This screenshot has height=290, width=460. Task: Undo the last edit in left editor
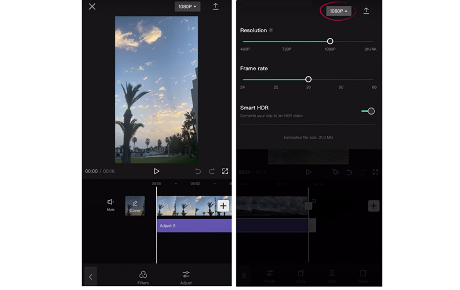click(198, 171)
